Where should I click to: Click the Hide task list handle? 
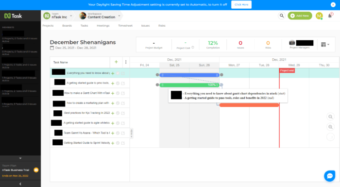point(132,134)
